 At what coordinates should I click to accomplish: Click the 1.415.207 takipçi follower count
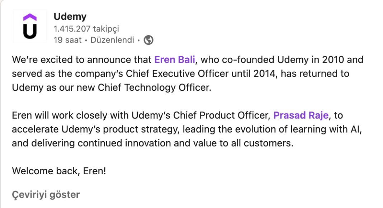pyautogui.click(x=86, y=29)
